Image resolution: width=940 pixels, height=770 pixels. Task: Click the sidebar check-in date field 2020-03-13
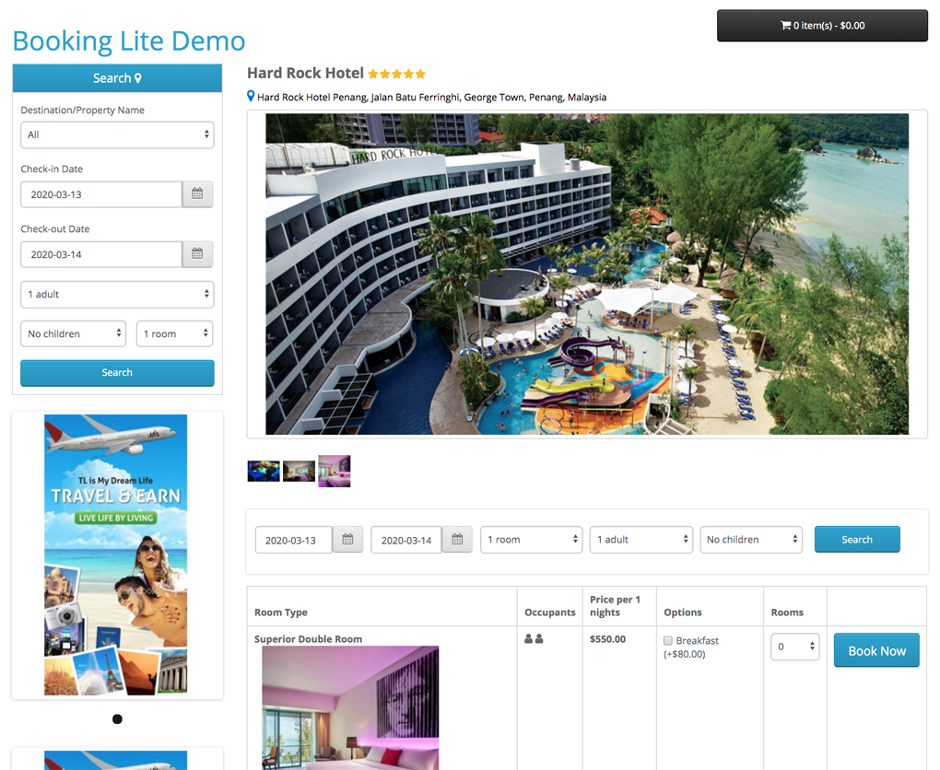(x=101, y=194)
